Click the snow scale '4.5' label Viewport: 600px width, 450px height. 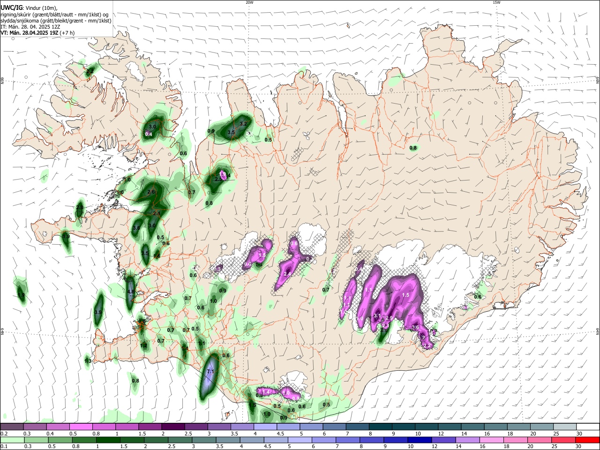(x=280, y=434)
